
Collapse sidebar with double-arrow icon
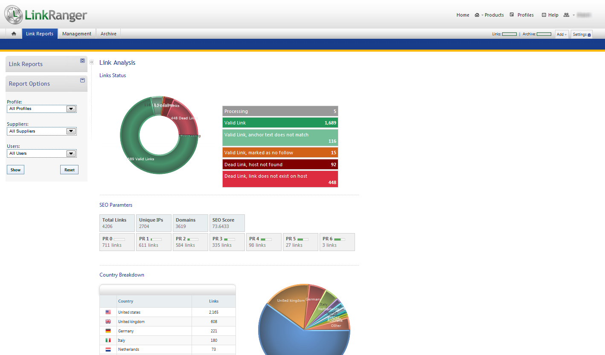[x=92, y=62]
